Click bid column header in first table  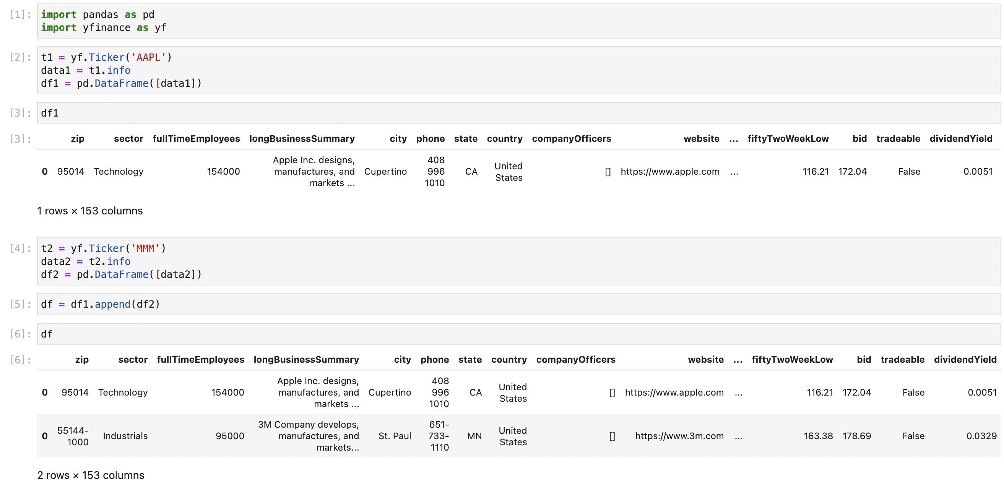pos(860,139)
